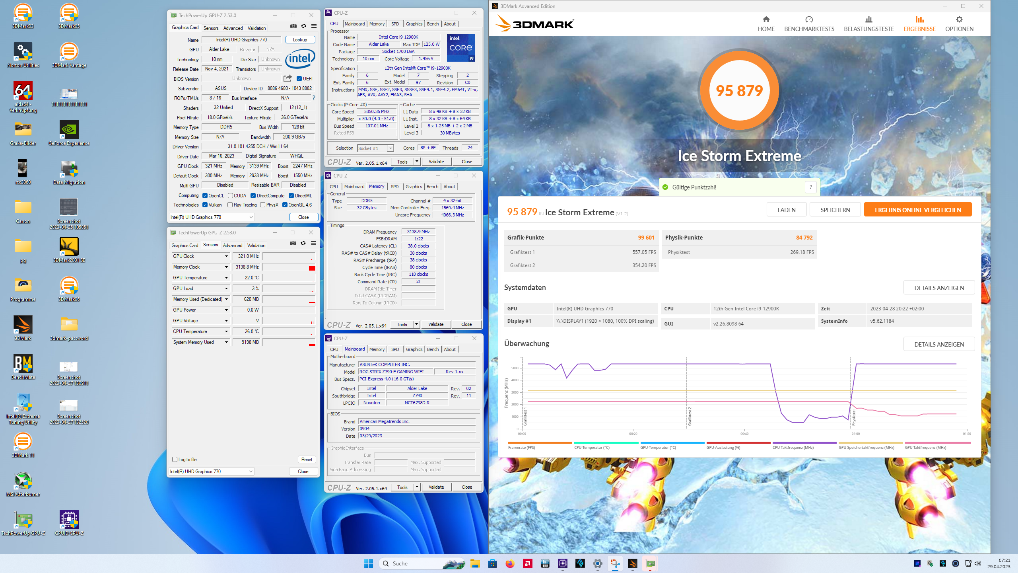Open BenchMate desktop shortcut
The image size is (1018, 573).
pos(23,367)
